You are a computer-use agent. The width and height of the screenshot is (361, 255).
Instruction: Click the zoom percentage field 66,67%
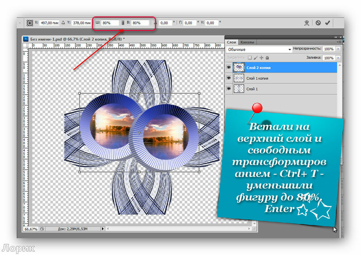31,229
